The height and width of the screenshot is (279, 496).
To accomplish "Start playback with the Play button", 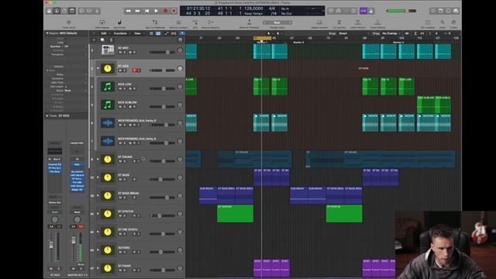I will pos(156,11).
